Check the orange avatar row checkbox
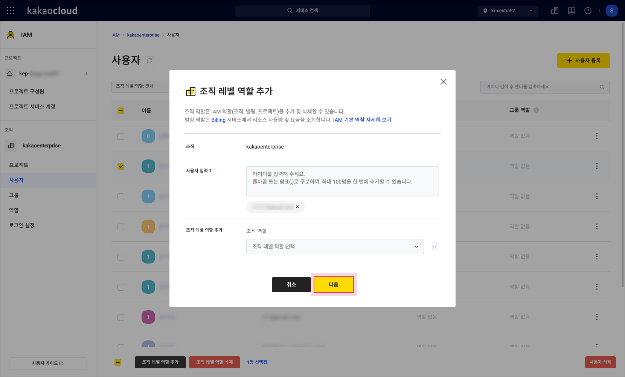Screen dimensions: 625x377 tap(121, 227)
